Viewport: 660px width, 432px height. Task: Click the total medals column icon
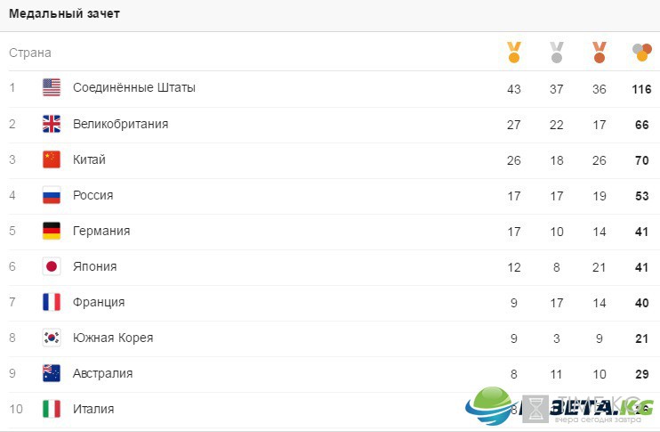coord(642,53)
